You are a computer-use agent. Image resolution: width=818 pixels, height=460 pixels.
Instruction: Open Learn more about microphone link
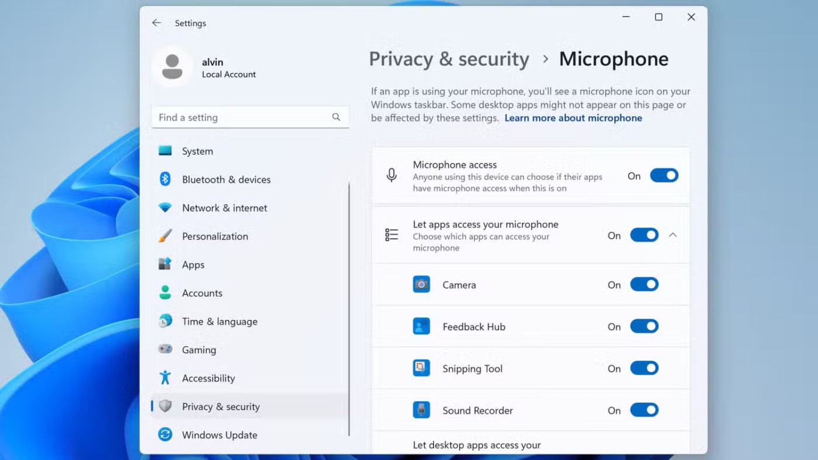click(x=573, y=118)
